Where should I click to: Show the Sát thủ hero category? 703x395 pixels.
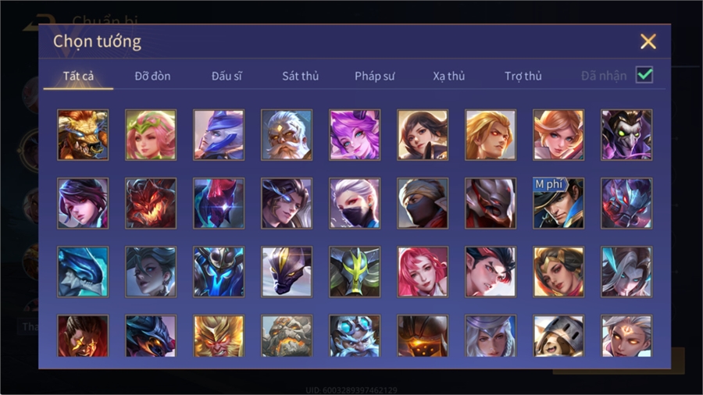[301, 77]
